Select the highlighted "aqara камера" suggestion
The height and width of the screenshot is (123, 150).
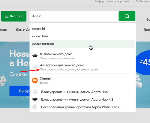coord(83,44)
